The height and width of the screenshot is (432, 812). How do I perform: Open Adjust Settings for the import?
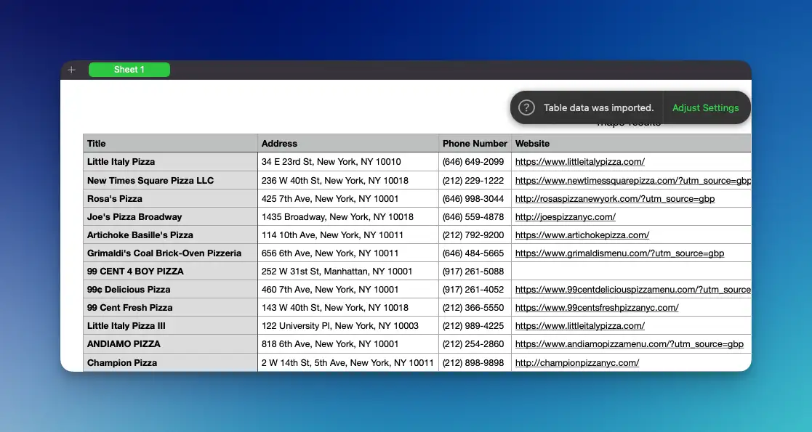click(x=705, y=107)
